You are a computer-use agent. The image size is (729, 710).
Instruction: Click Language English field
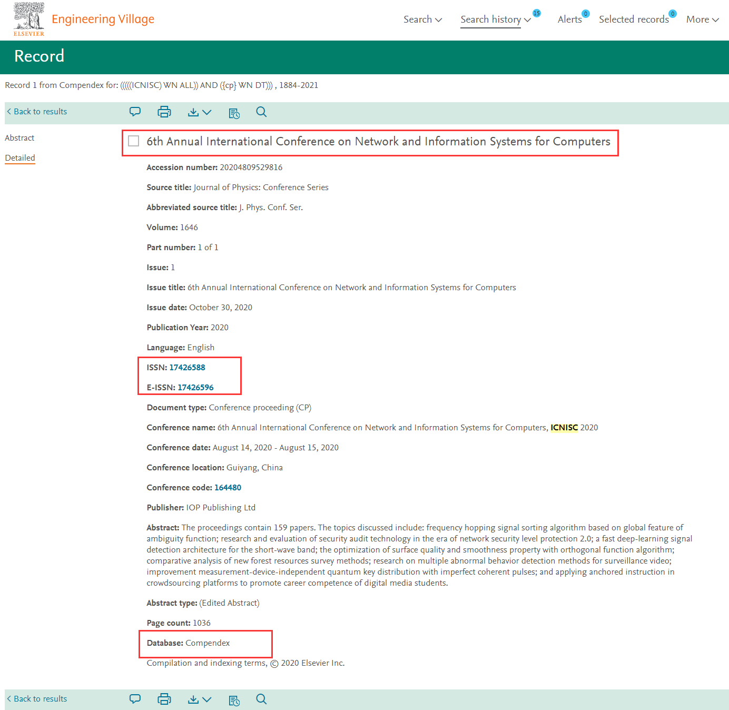[181, 348]
